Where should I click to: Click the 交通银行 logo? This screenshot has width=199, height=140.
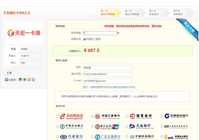click(x=141, y=126)
